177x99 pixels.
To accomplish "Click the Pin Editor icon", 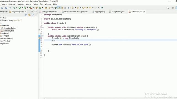I will click(x=102, y=8).
